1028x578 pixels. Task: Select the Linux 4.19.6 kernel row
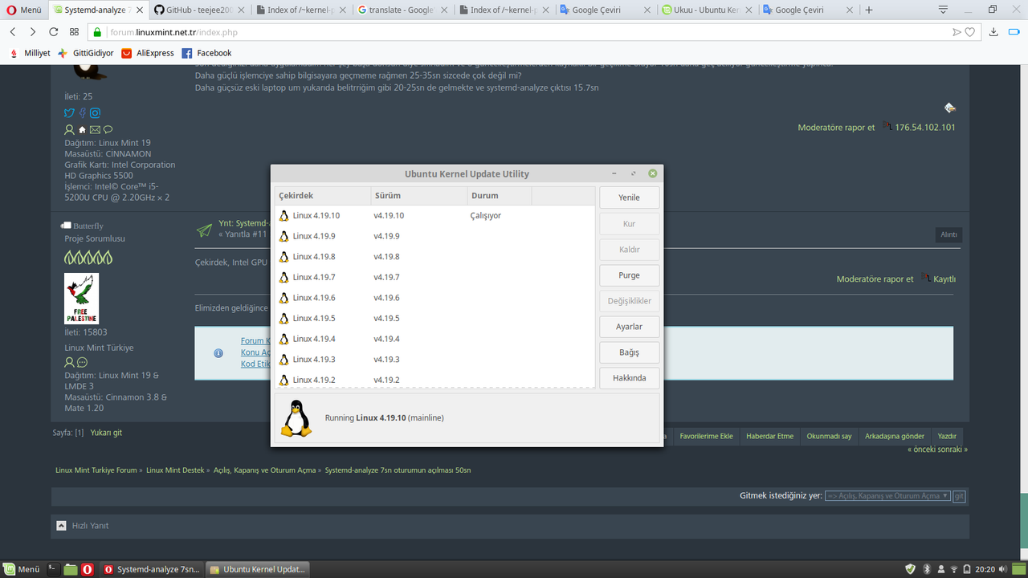coord(434,298)
